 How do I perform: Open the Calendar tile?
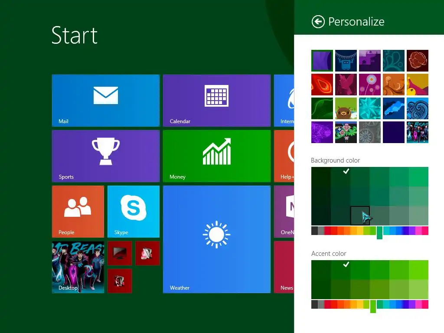217,101
